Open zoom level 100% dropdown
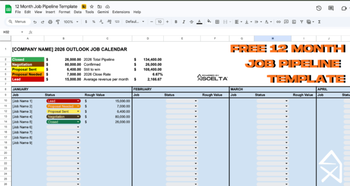Screen dimensions: 350x186 coord(71,22)
